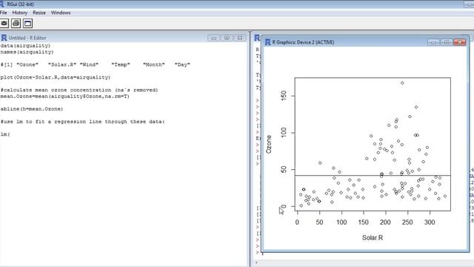Click the 'plot(Ozone~Solar.R,data=airquality)' line
Viewport: 474px width, 267px height.
pos(56,77)
